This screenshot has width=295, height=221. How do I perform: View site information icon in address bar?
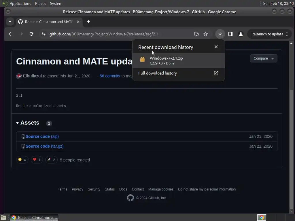pyautogui.click(x=44, y=34)
